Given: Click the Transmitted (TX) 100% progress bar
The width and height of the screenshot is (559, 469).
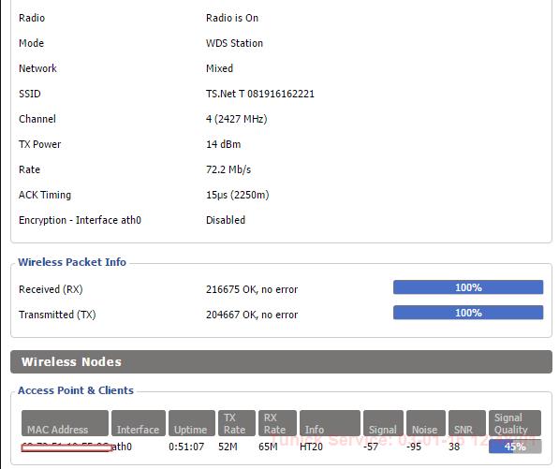Looking at the screenshot, I should point(468,313).
